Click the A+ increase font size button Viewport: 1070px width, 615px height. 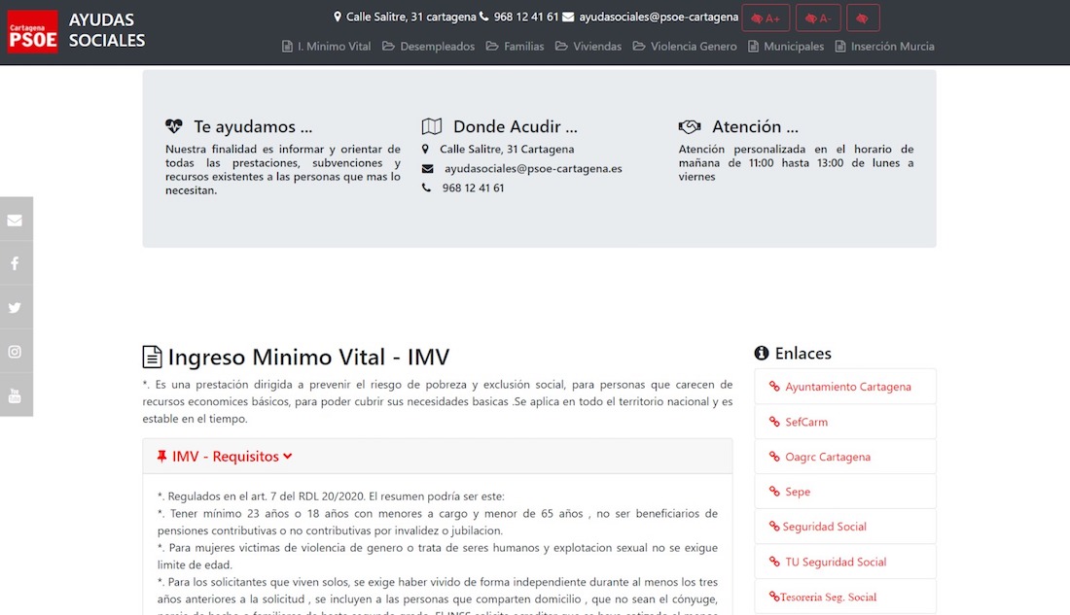tap(765, 18)
